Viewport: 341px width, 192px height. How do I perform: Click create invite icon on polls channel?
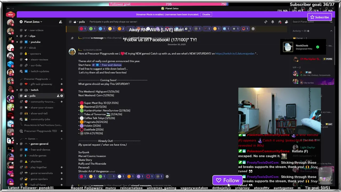click(58, 96)
